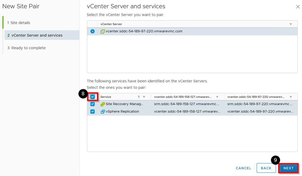Click the Site Recovery Manager service icon
The height and width of the screenshot is (176, 302).
(103, 104)
